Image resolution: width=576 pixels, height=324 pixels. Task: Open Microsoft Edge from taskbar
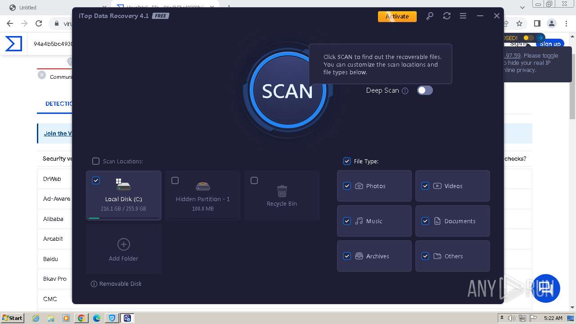coord(97,318)
